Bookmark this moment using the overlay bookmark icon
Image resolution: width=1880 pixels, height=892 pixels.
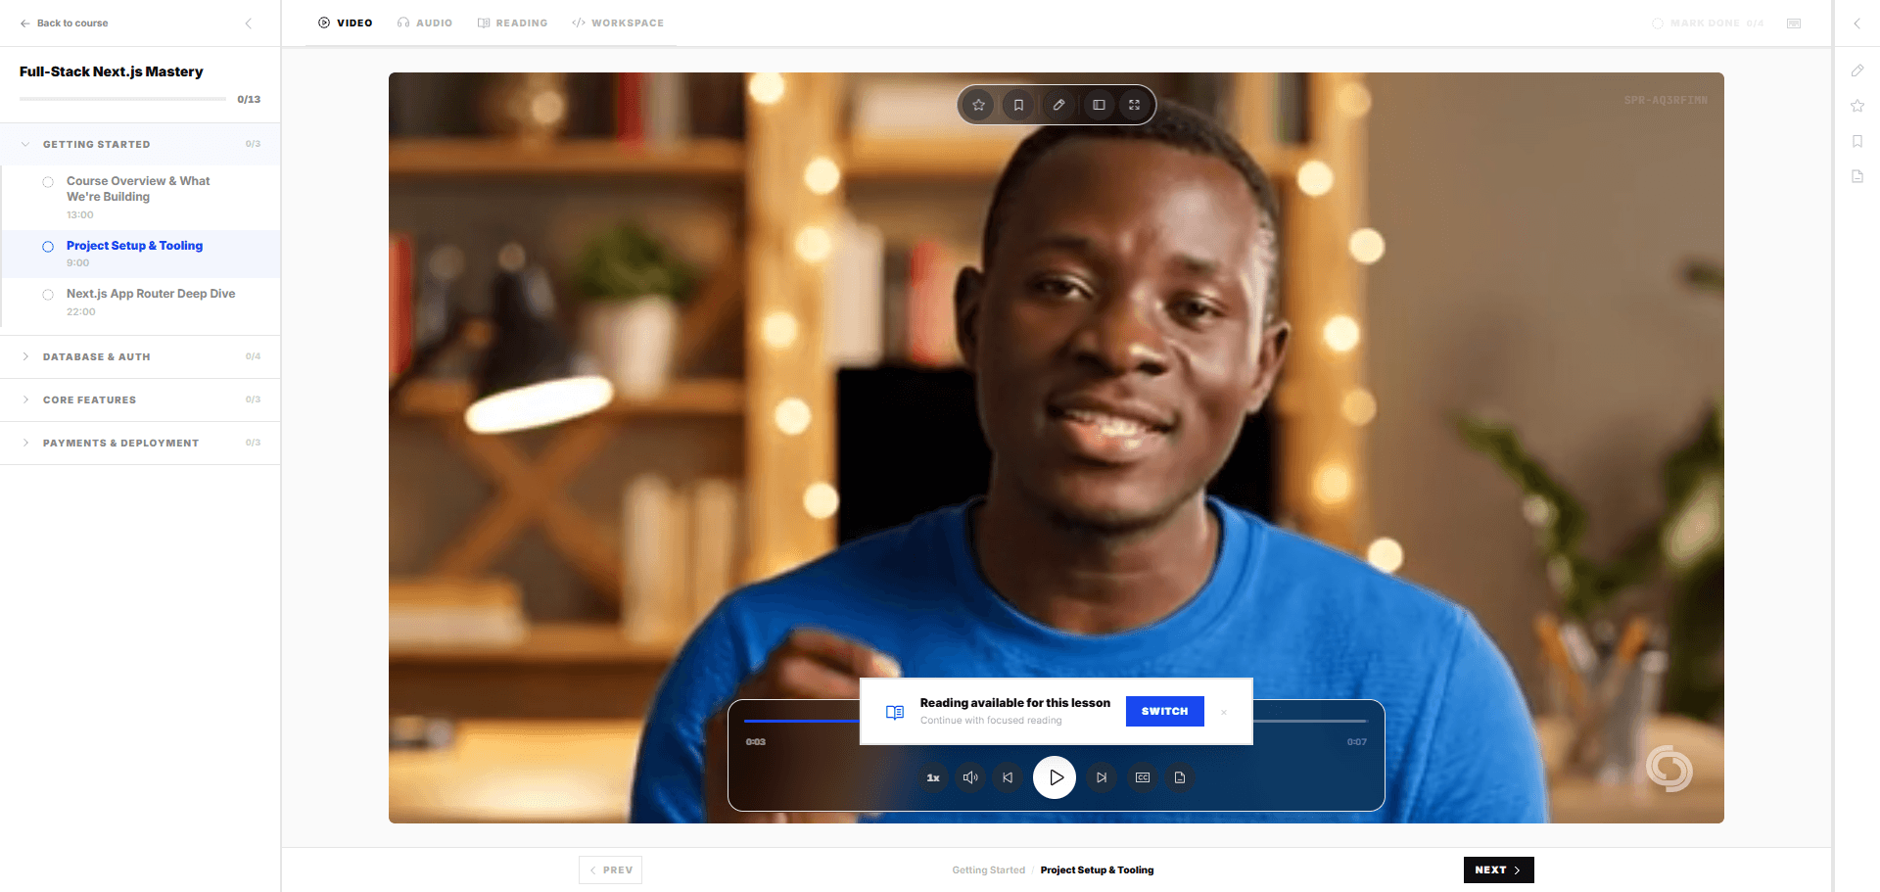[x=1018, y=104]
